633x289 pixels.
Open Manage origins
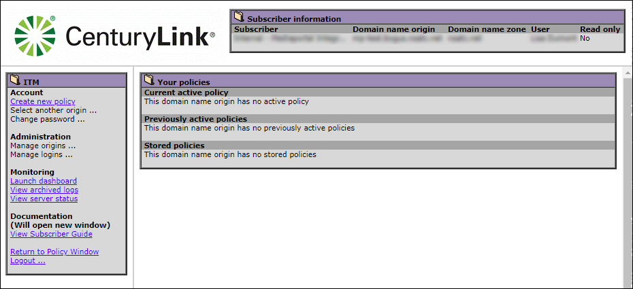pyautogui.click(x=43, y=146)
